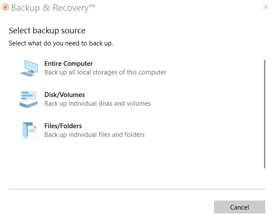Screen dimensions: 274x223
Task: Click "Back up individual disks and volumes" text
Action: [x=97, y=103]
